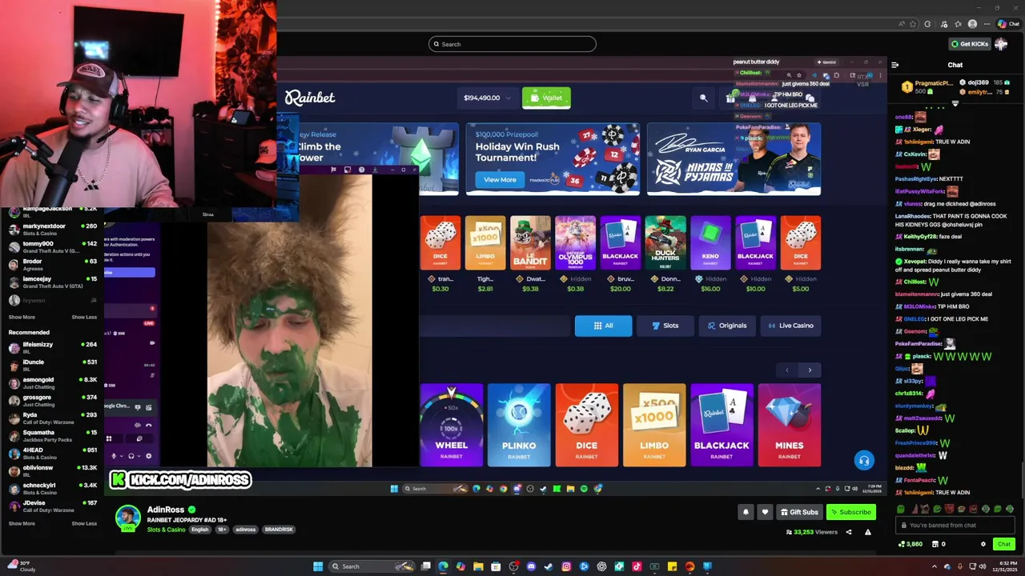Click the report stream warning icon
The width and height of the screenshot is (1025, 576).
pos(867,532)
